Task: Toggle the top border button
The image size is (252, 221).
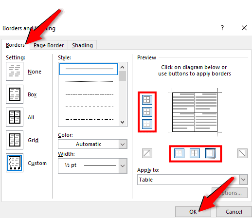Action: [x=147, y=100]
